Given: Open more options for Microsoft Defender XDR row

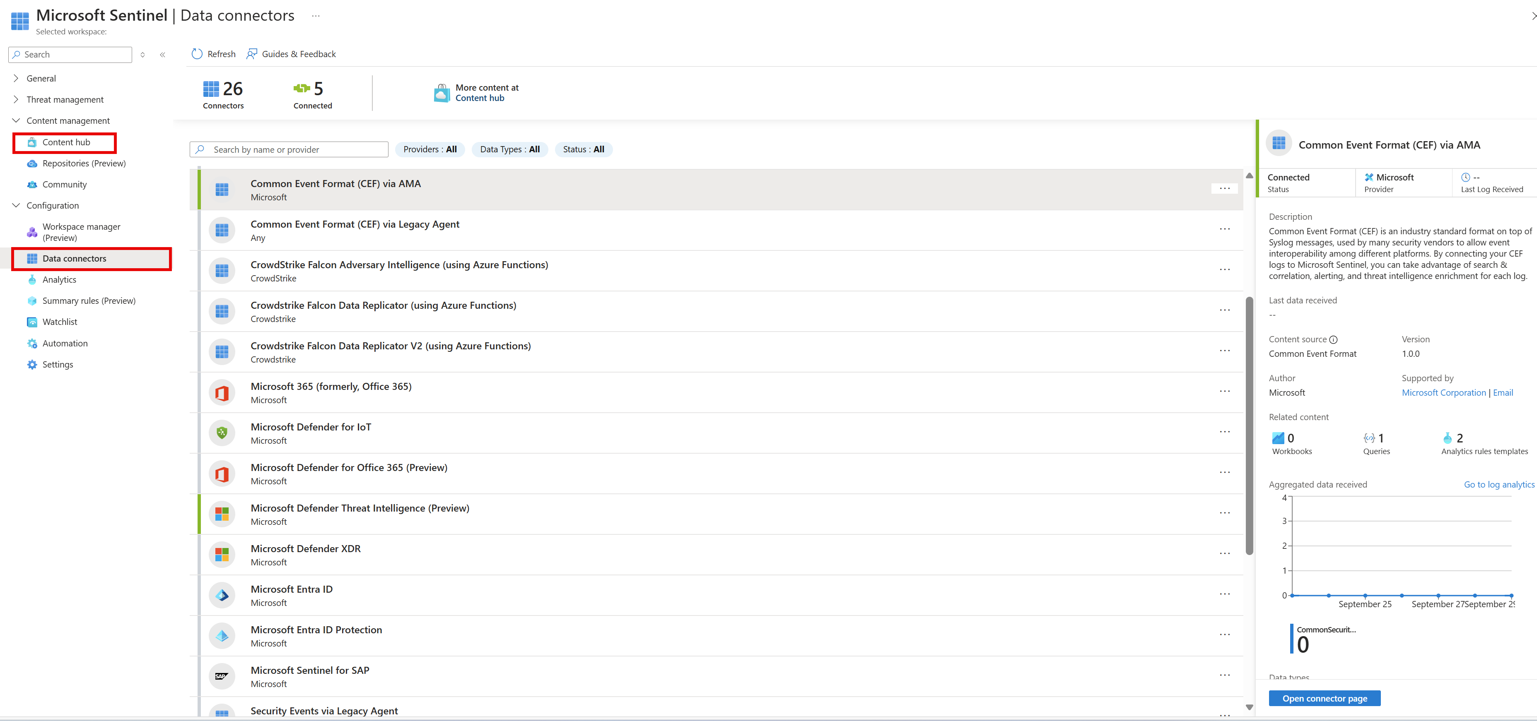Looking at the screenshot, I should pos(1224,553).
